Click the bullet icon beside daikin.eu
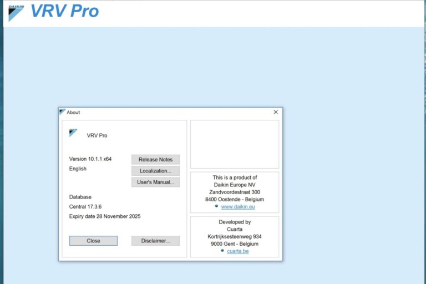Screen dimensions: 426x284 (216, 206)
